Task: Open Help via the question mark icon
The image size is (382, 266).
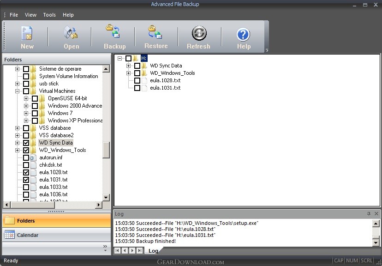Action: [243, 34]
